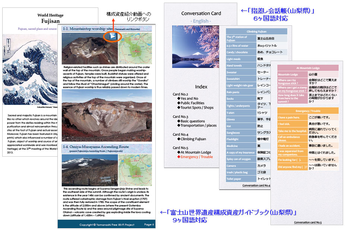Click the Fuji cherry blossom cover photo
Screen dimensions: 345x230
tap(195, 47)
